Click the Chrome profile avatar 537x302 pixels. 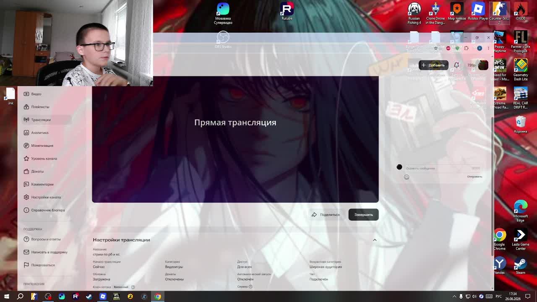coord(480,48)
